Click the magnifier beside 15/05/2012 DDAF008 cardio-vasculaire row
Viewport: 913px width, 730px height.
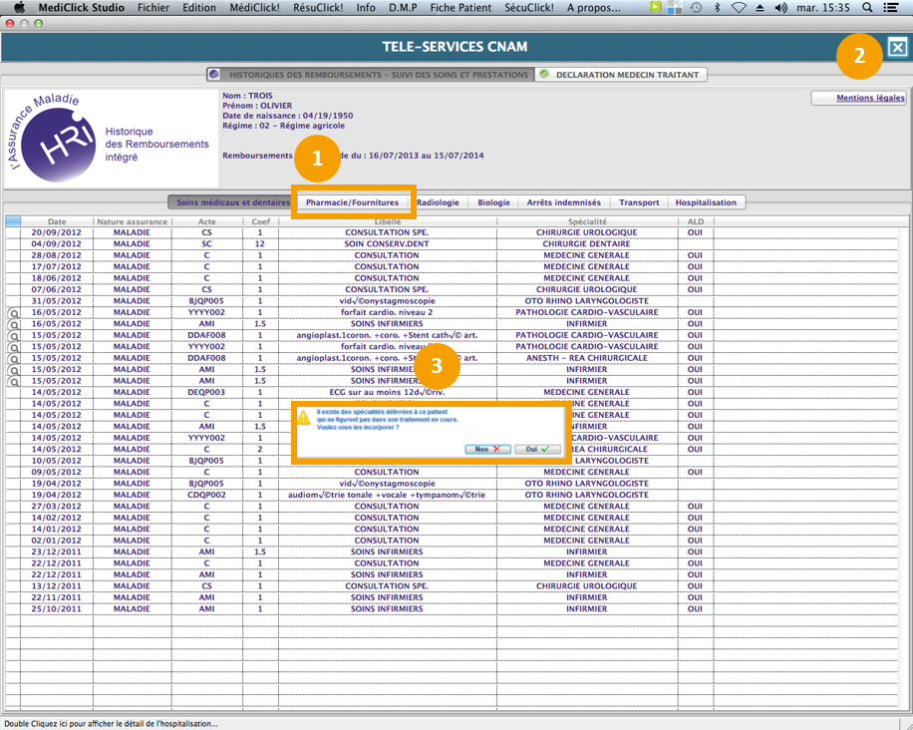13,335
